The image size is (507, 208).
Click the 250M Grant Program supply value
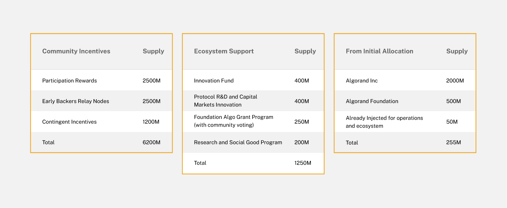(301, 122)
